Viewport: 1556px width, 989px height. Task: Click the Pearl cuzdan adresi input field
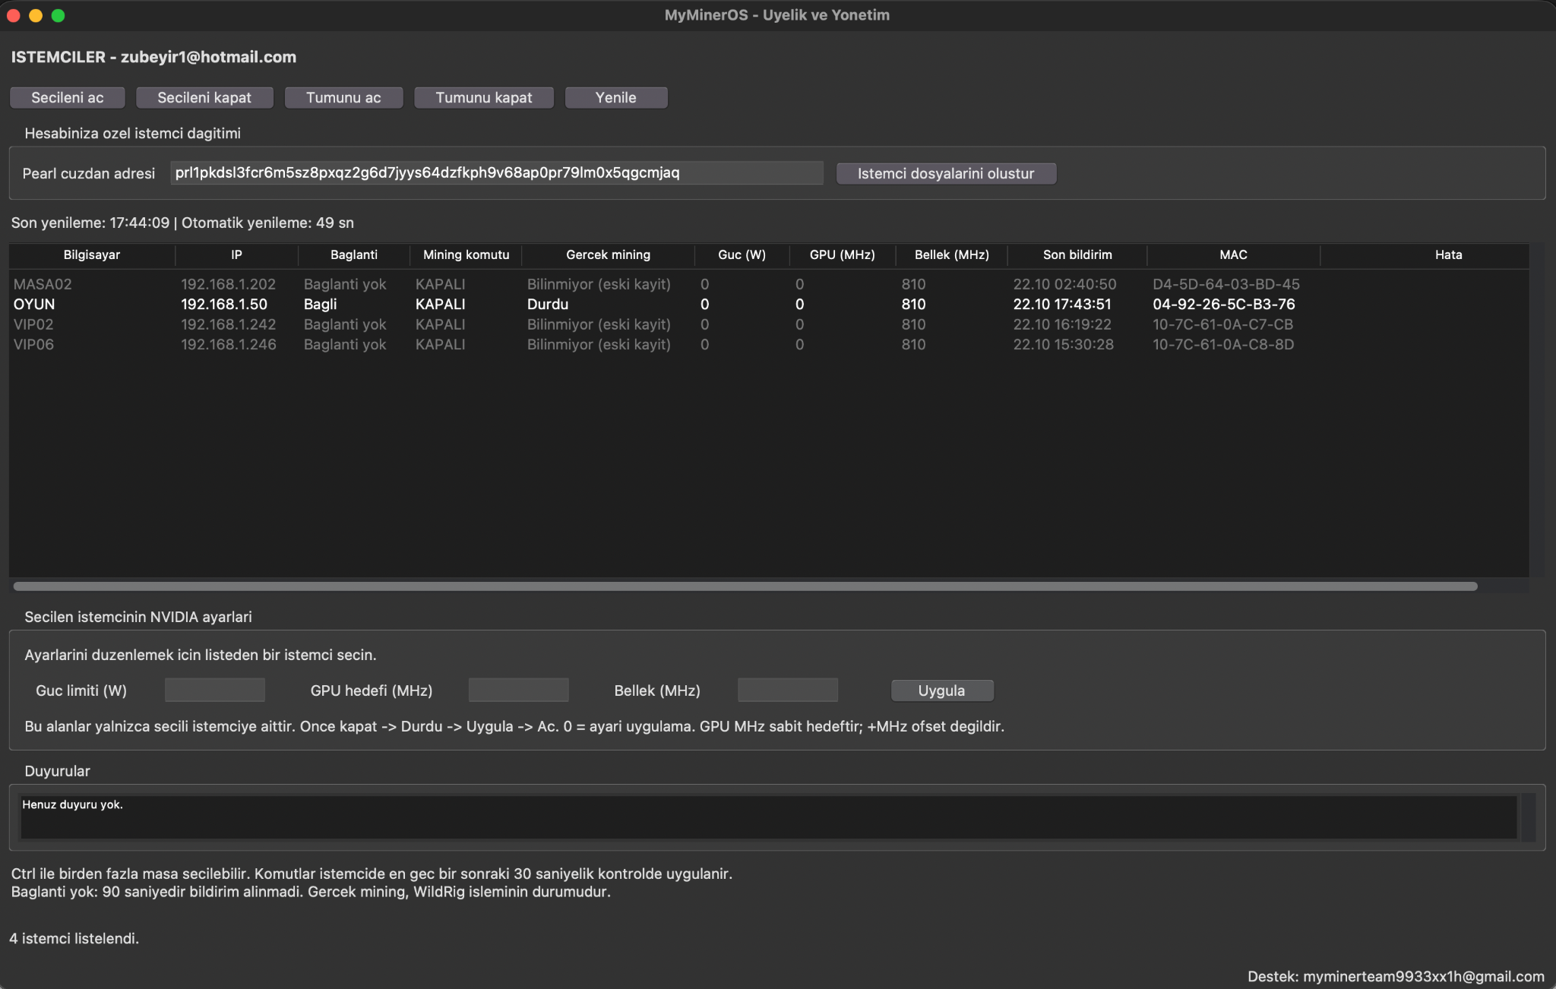[496, 172]
